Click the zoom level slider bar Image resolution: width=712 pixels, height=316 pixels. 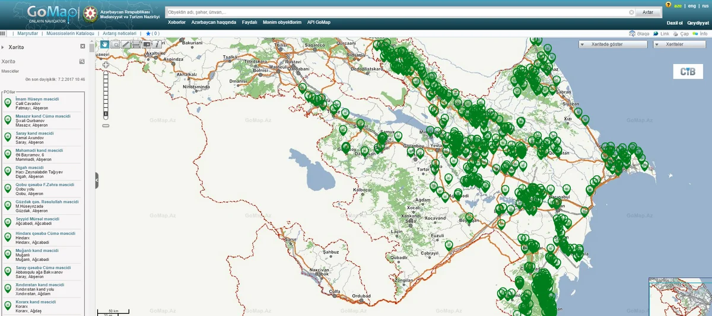point(106,95)
